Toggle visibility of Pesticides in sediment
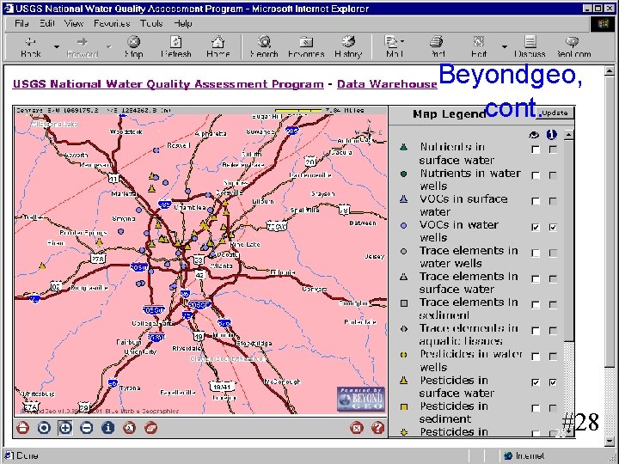The height and width of the screenshot is (464, 619). pyautogui.click(x=536, y=408)
